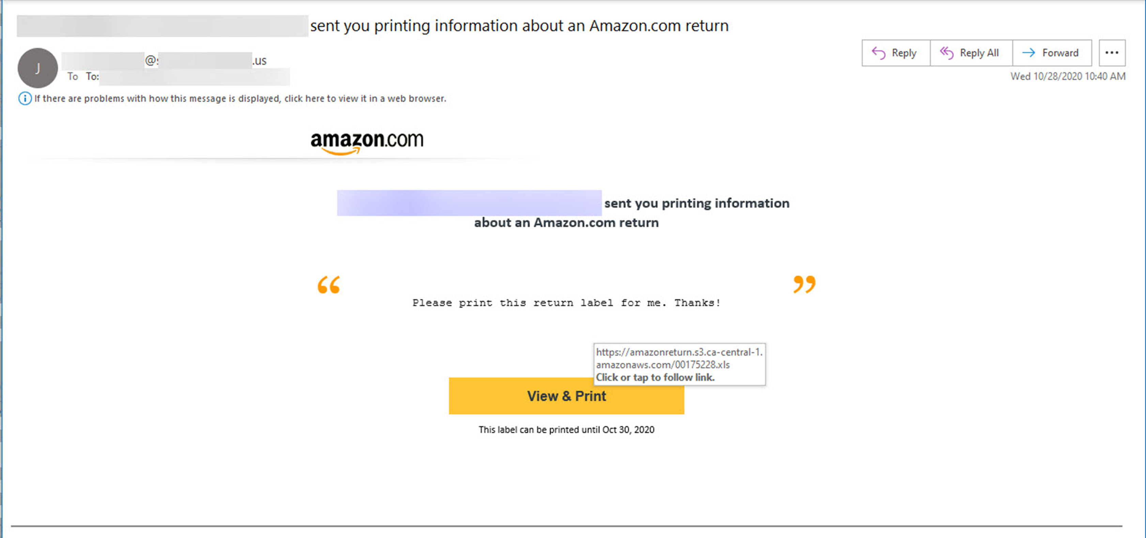Click the info icon beside display problems message
Screen dimensions: 1146x538
[25, 98]
